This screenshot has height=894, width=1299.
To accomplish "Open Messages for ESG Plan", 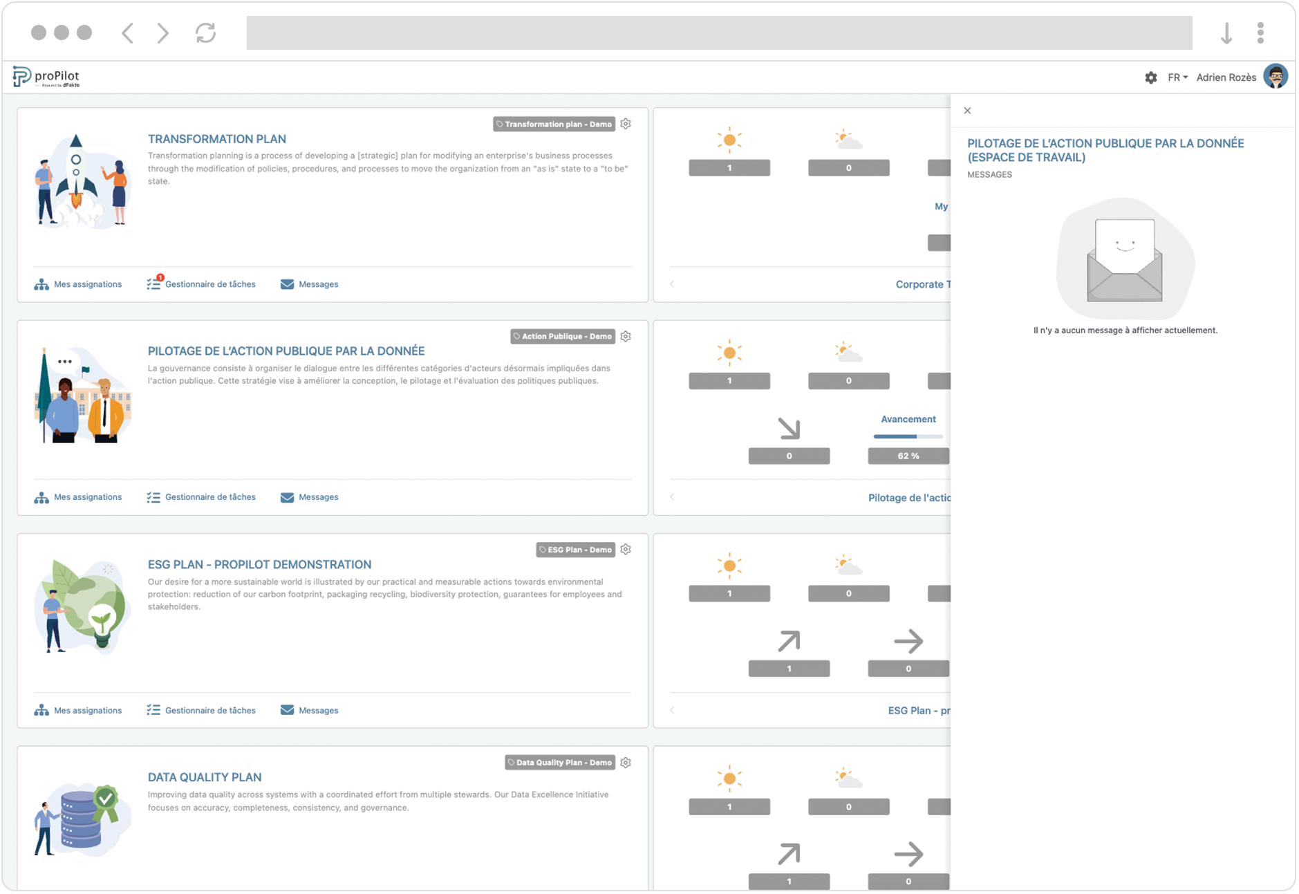I will click(x=309, y=710).
